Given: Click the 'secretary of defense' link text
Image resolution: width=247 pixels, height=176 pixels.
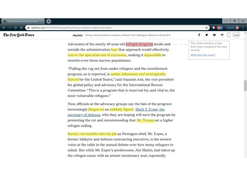Looking at the screenshot, I should (x=84, y=115).
